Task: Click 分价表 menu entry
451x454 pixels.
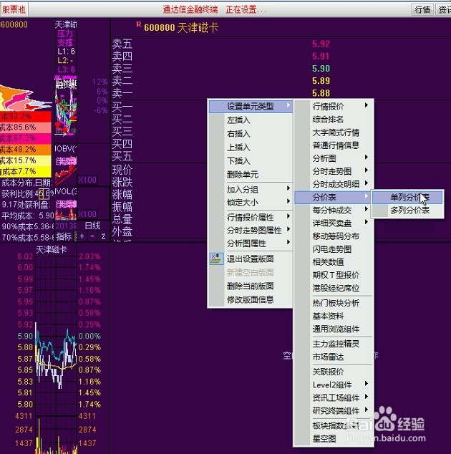Action: 333,197
